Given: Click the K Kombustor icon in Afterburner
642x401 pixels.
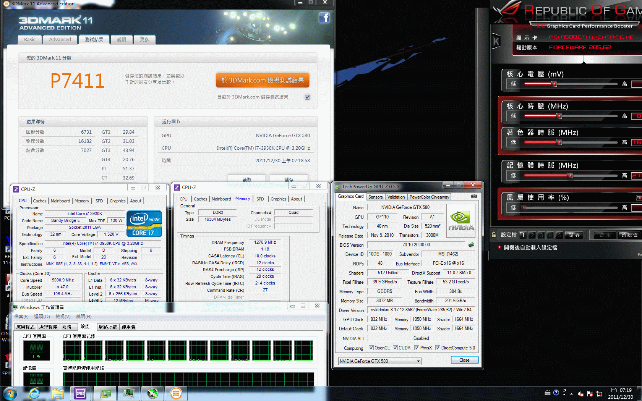Looking at the screenshot, I should tap(496, 41).
